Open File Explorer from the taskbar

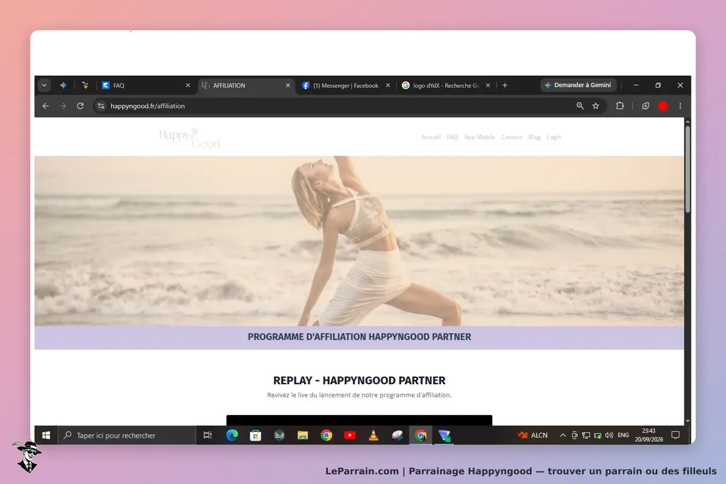[303, 435]
